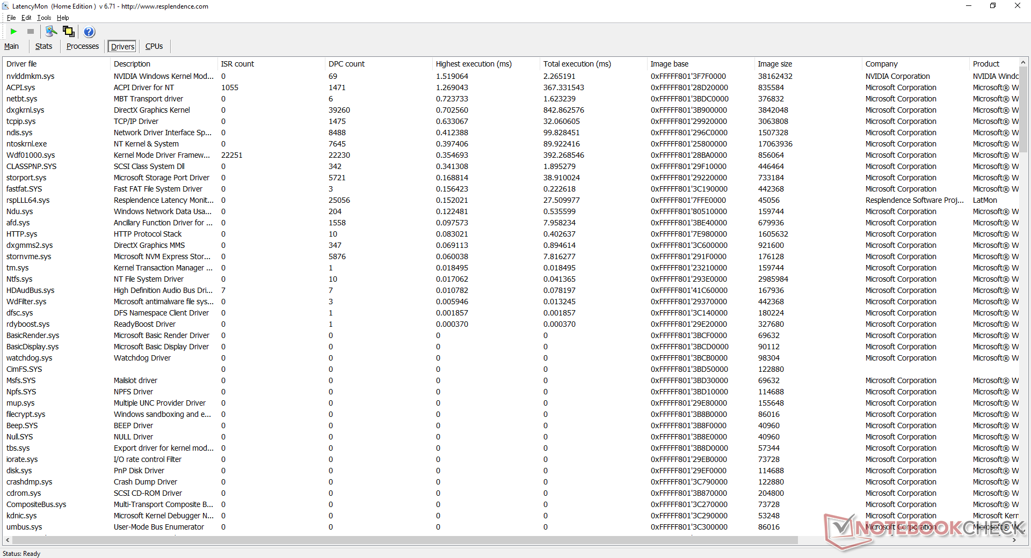Sort by the DPC count column

click(379, 64)
